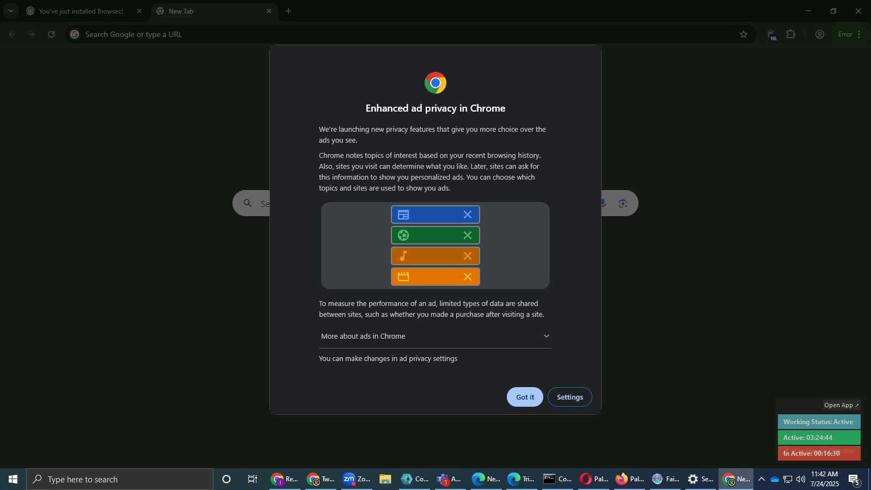Screen dimensions: 871x490
Task: Click the movie topic tile's X
Action: tap(468, 277)
